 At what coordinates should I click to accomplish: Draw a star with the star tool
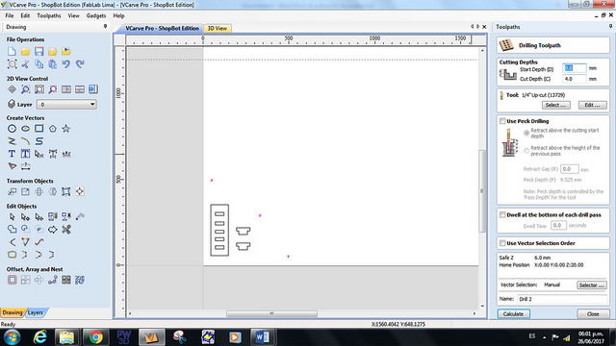pyautogui.click(x=66, y=128)
